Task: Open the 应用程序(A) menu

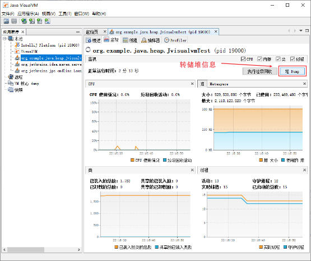Action: [28, 13]
